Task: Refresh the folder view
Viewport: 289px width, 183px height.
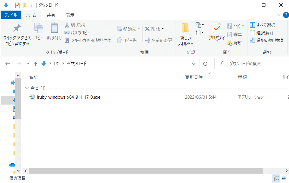Action: coord(205,64)
